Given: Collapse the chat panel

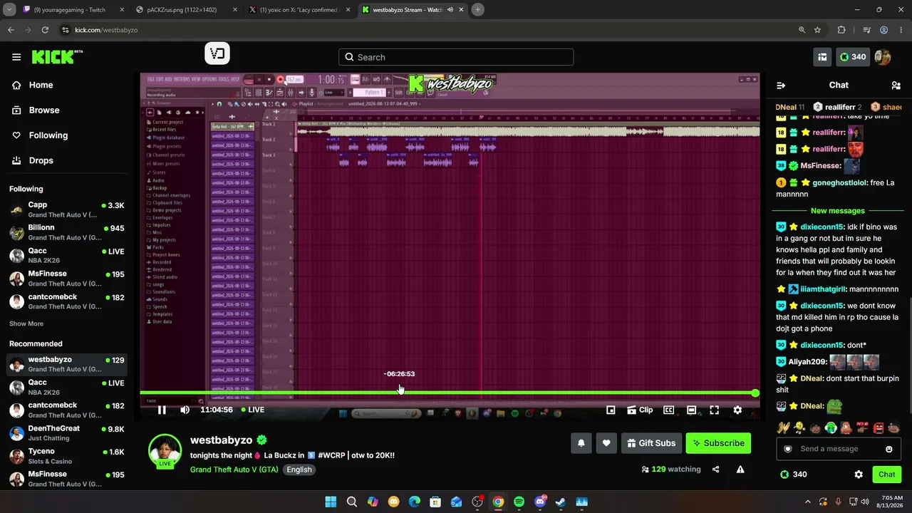Looking at the screenshot, I should coord(781,85).
